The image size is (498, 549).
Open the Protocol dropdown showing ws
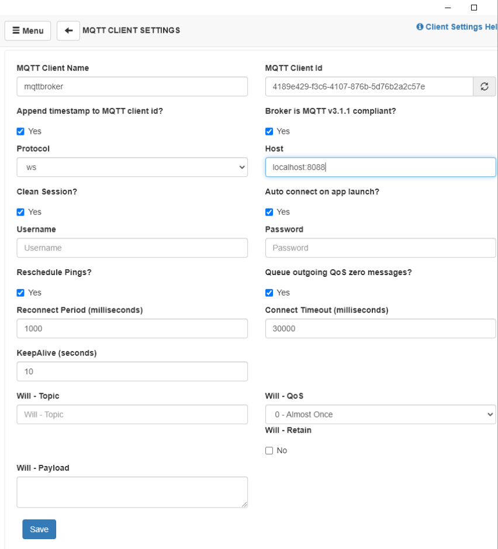132,167
